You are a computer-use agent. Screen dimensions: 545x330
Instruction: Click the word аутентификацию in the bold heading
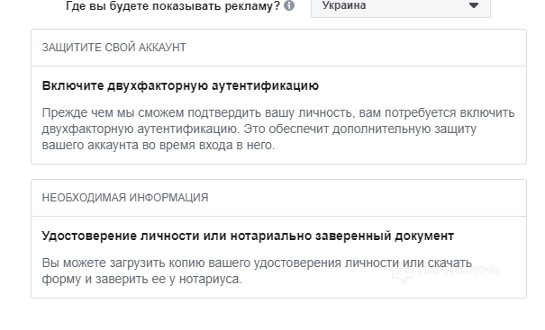coord(265,85)
